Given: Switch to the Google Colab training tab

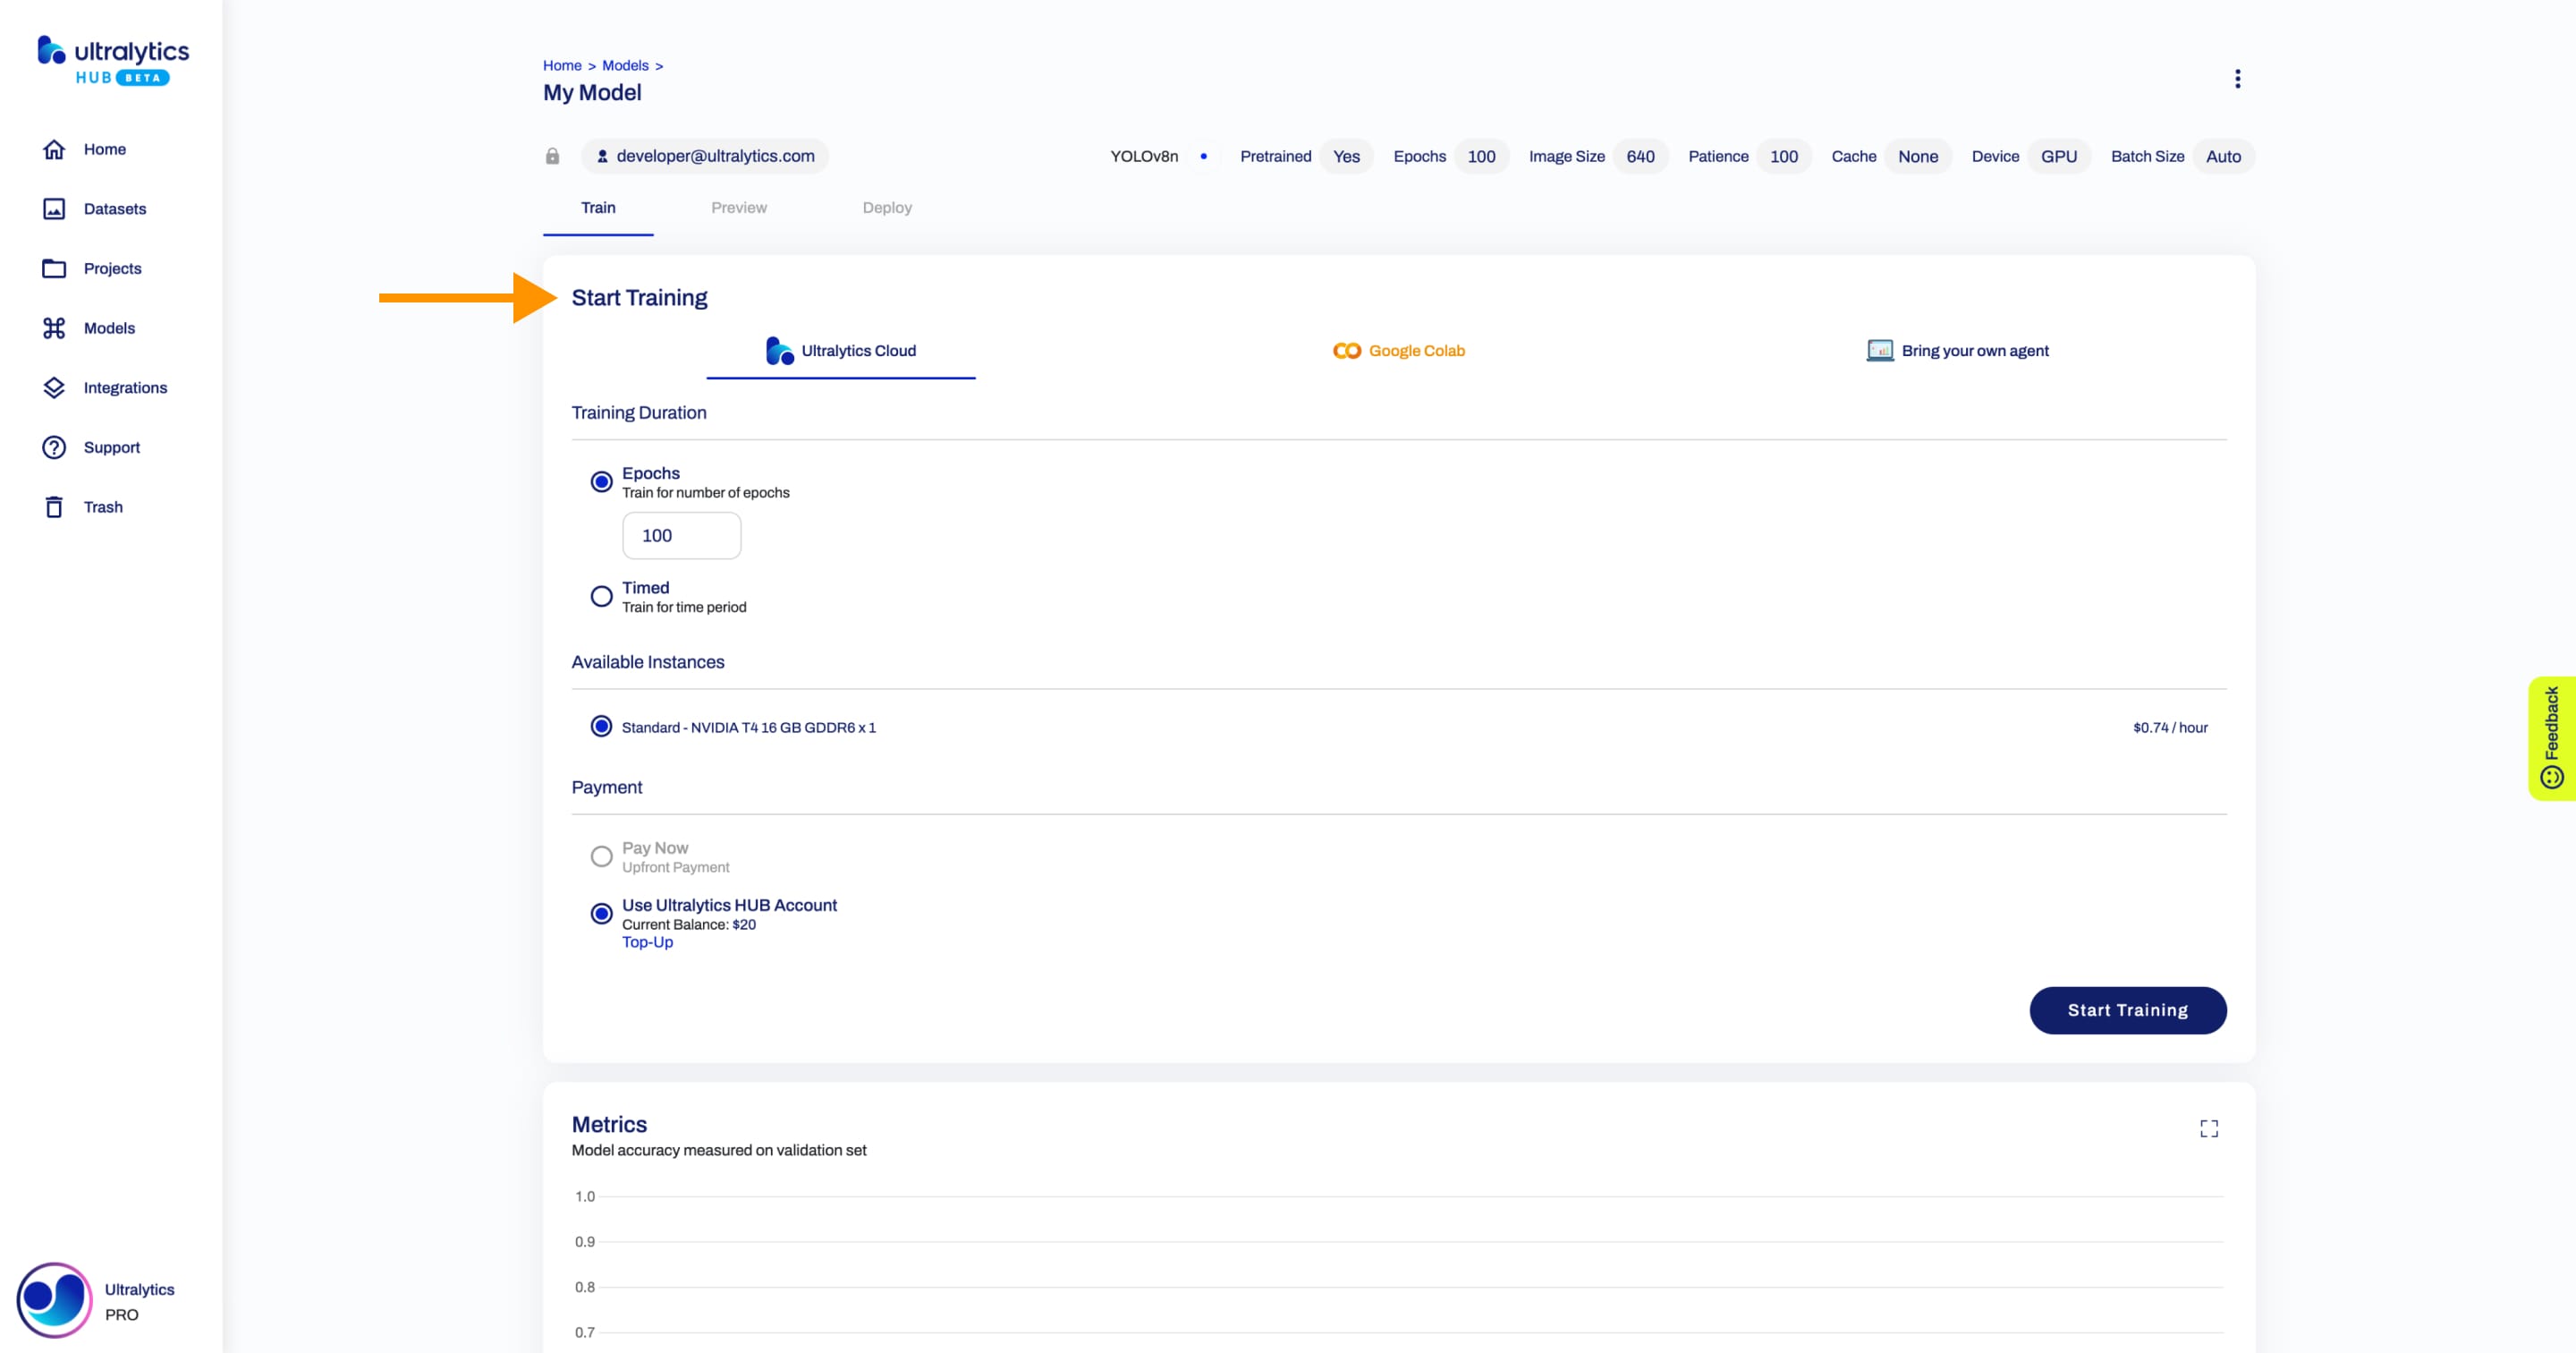Looking at the screenshot, I should click(1399, 351).
